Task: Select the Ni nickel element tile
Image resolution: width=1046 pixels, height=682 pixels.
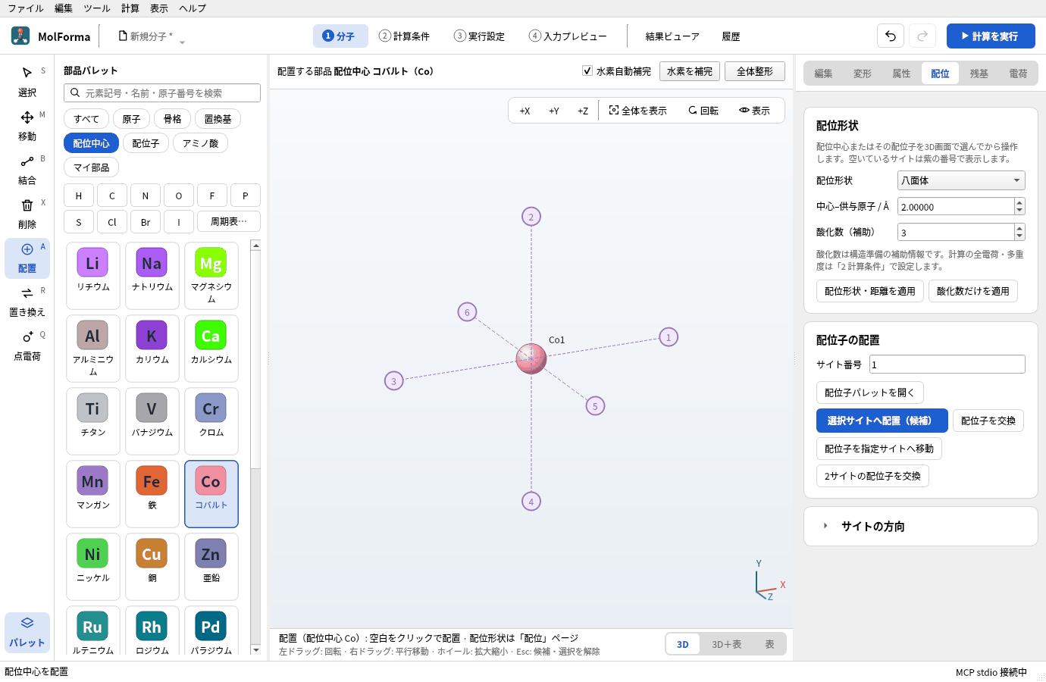Action: (92, 566)
